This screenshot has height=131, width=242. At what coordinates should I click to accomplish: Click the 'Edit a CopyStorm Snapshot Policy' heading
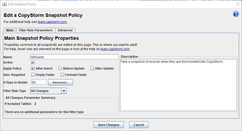tap(43, 15)
